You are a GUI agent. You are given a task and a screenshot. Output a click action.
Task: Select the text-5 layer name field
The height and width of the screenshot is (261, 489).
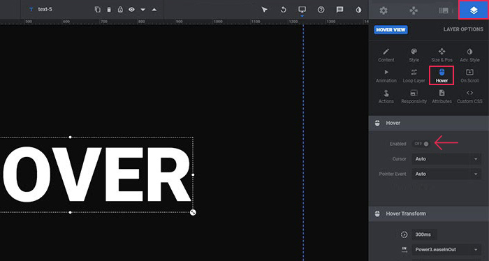click(x=45, y=9)
